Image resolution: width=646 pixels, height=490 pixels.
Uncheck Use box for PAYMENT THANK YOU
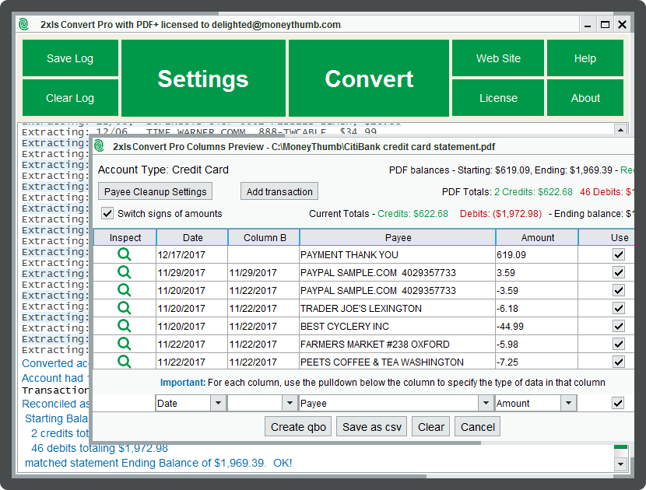pyautogui.click(x=619, y=254)
